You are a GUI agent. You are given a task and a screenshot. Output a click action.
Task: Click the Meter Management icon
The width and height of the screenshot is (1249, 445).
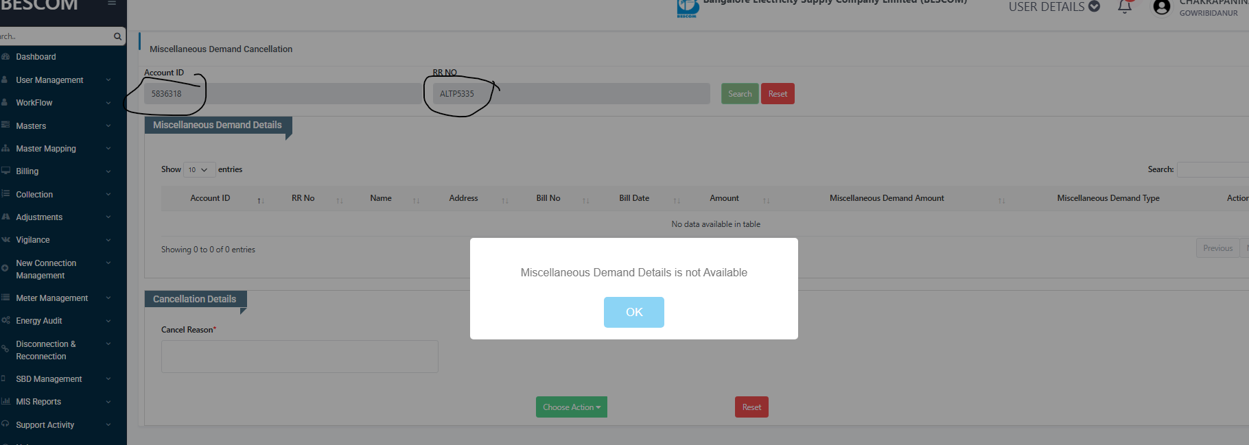click(x=5, y=297)
